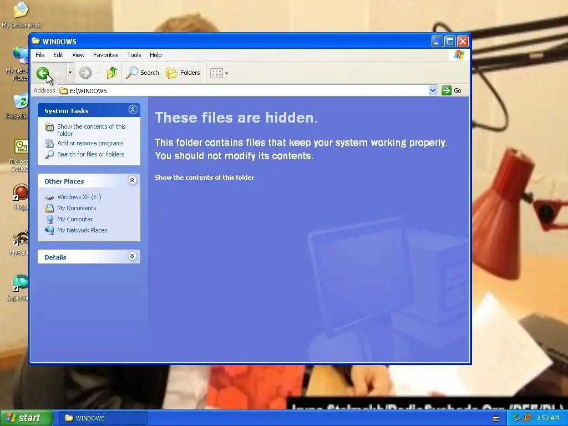Open the Tools menu
Image resolution: width=568 pixels, height=426 pixels.
click(x=134, y=55)
